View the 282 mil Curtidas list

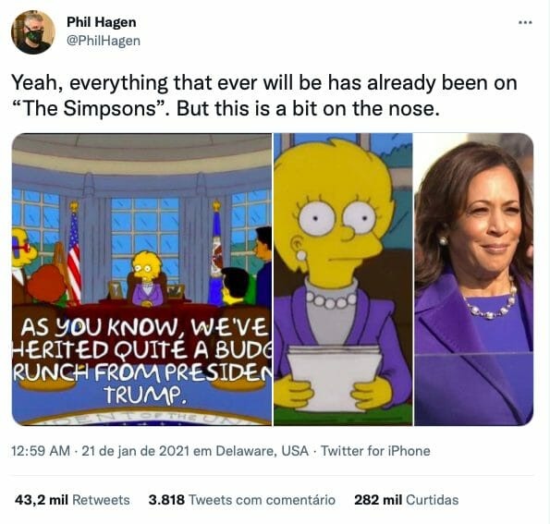coord(406,500)
